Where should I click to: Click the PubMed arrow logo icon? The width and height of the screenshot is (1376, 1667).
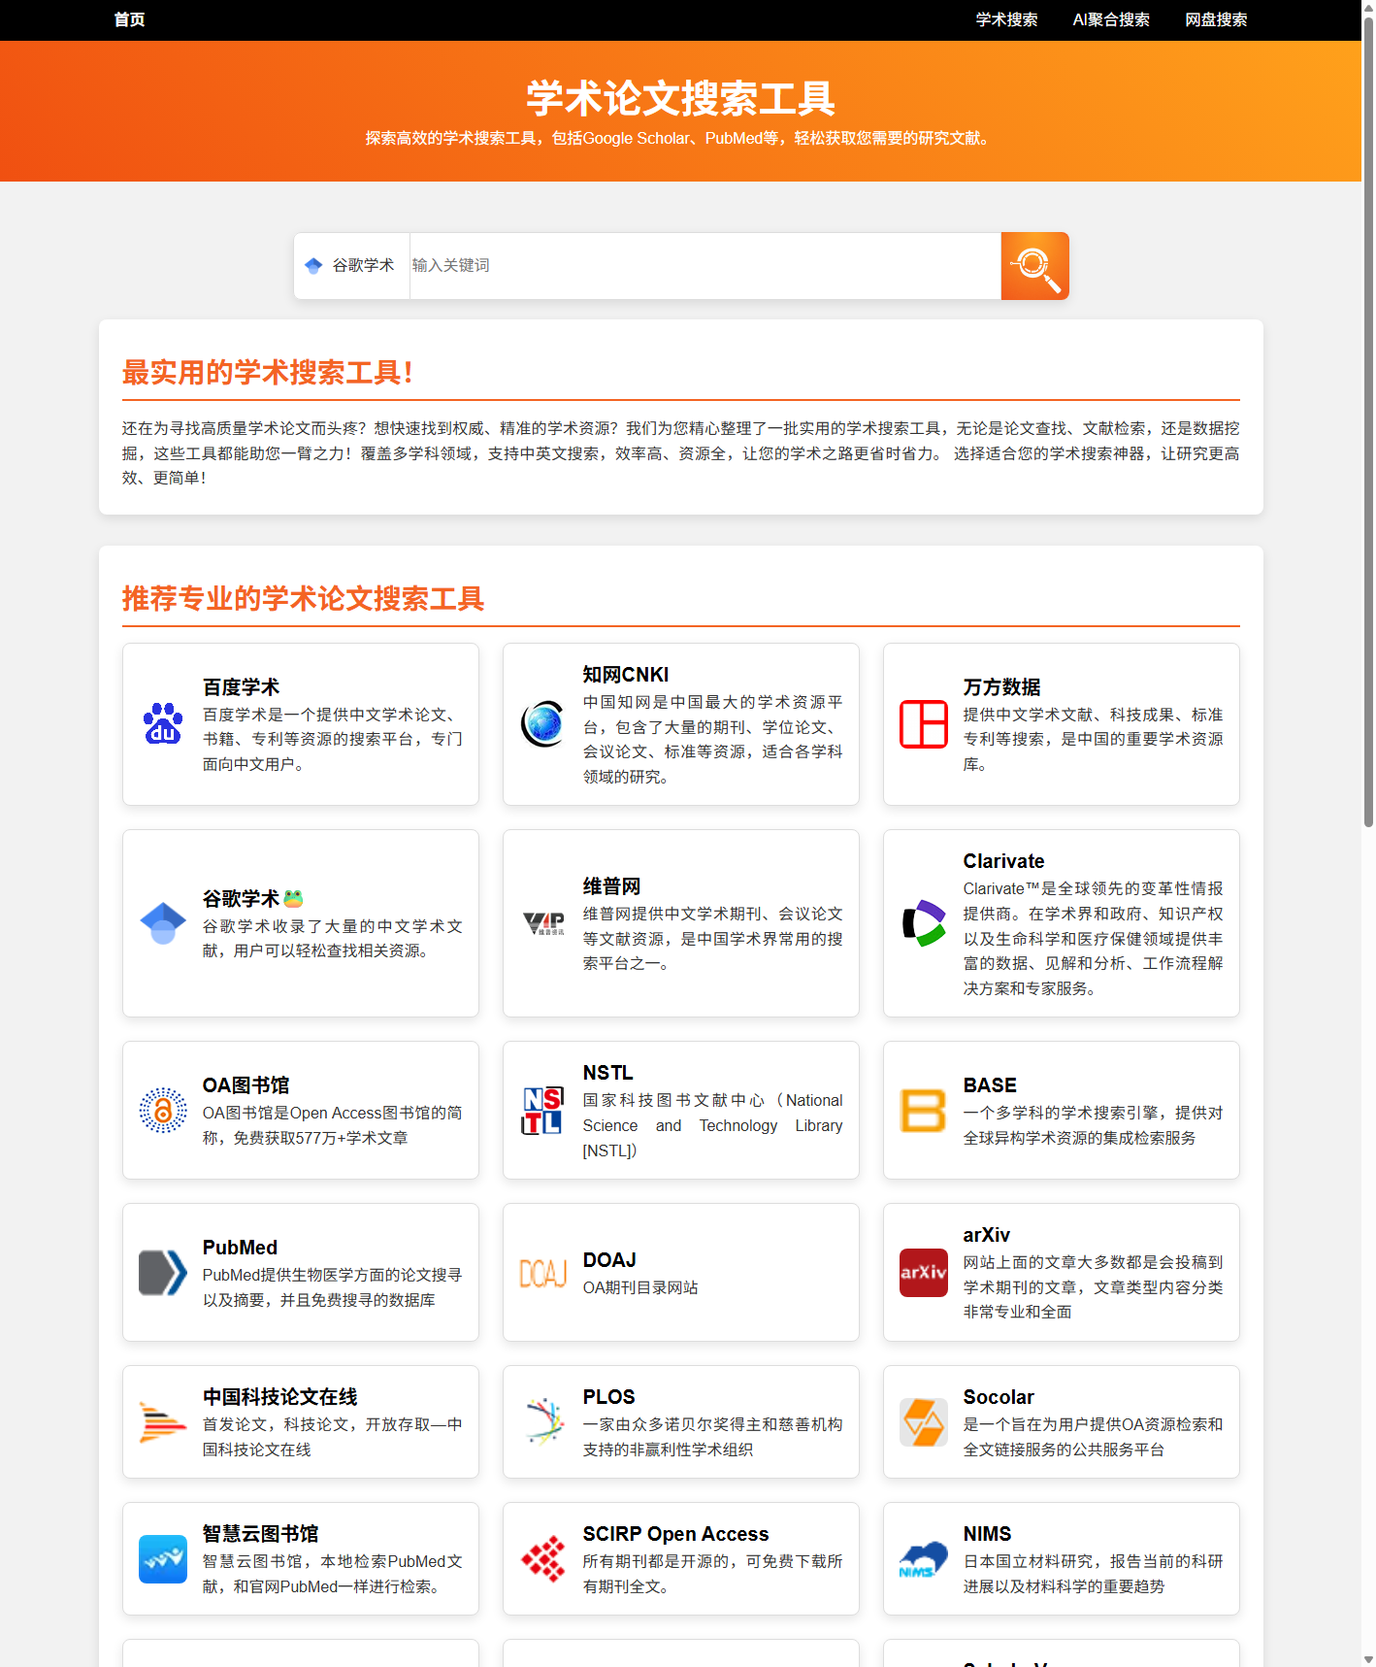163,1273
